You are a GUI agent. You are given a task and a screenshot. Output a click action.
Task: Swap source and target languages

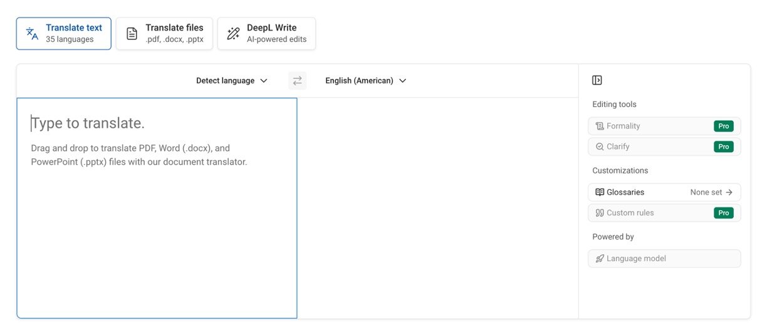(298, 81)
